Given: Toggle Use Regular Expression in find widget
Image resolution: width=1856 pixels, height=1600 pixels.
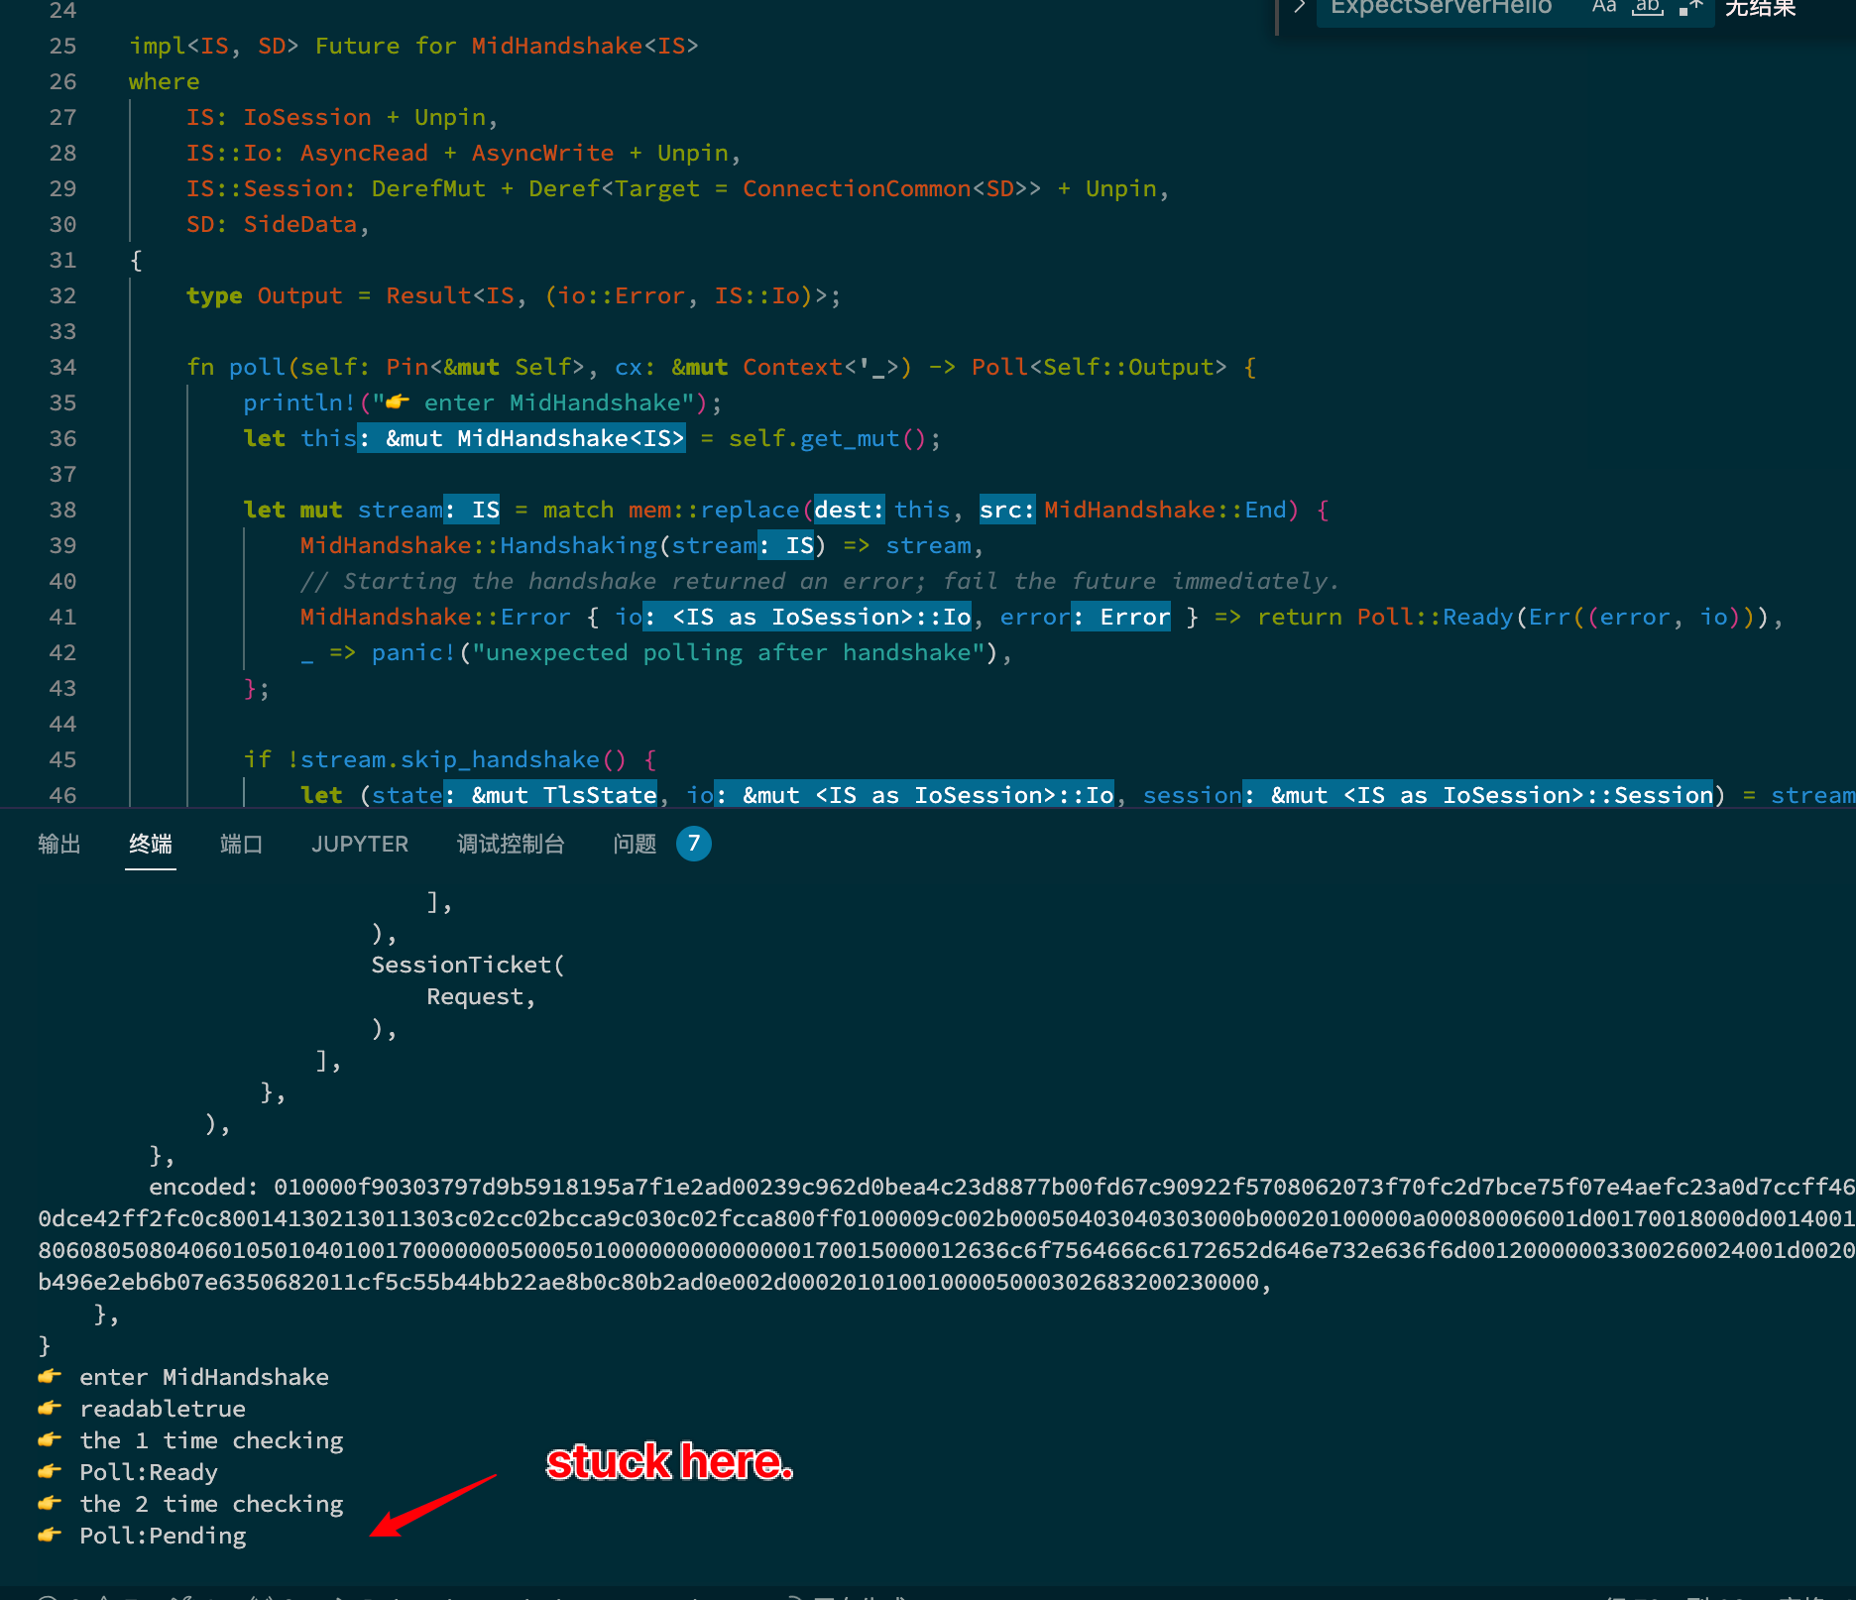Looking at the screenshot, I should pos(1691,7).
